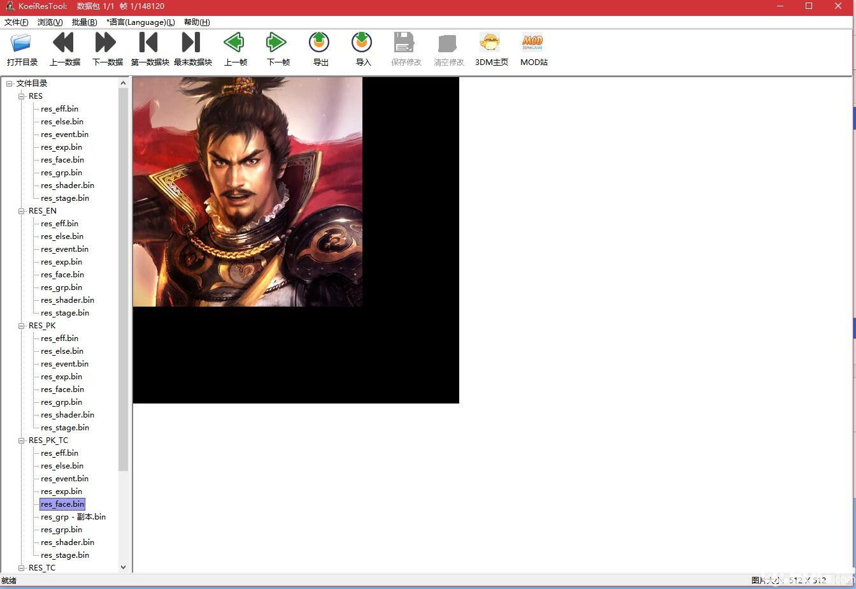This screenshot has width=856, height=589.
Task: Select res_event.bin under RES_PK
Action: click(x=65, y=364)
